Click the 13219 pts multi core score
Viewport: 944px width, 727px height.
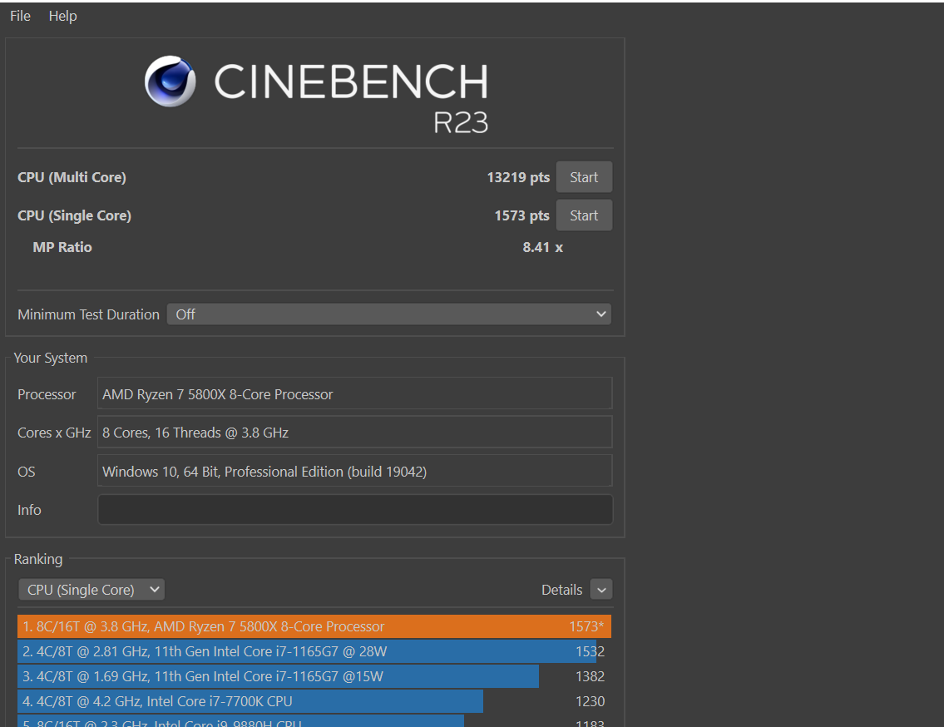[x=518, y=177]
